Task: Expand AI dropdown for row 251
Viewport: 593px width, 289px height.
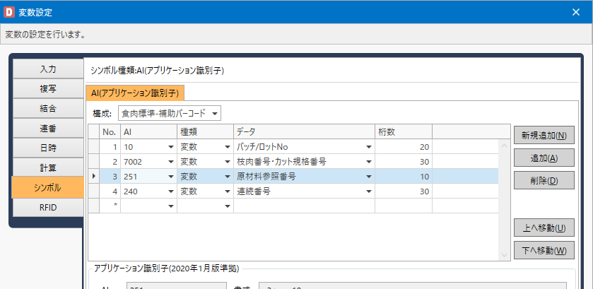Action: (x=171, y=177)
